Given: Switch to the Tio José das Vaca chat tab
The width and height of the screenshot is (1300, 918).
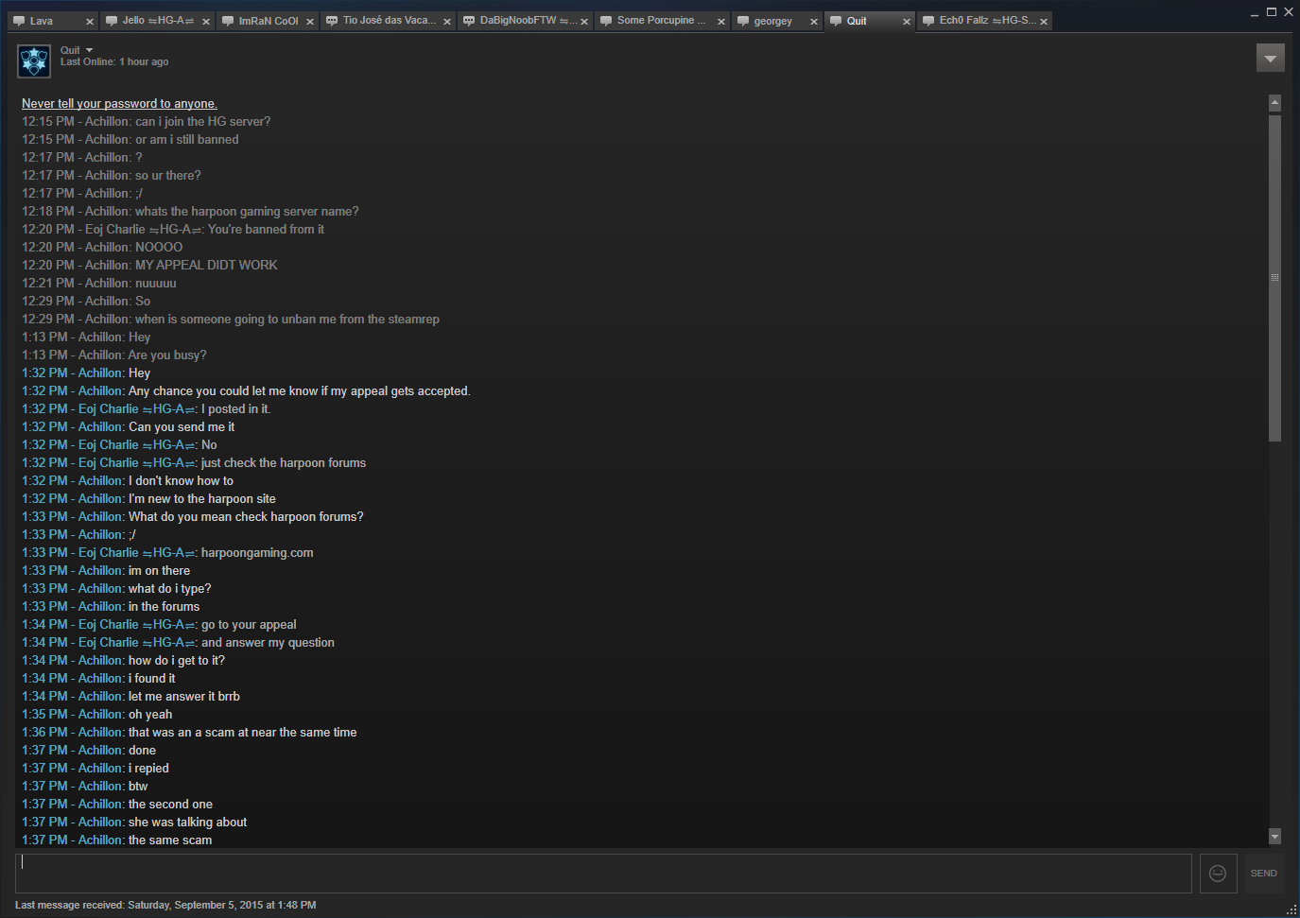Looking at the screenshot, I should tap(389, 21).
